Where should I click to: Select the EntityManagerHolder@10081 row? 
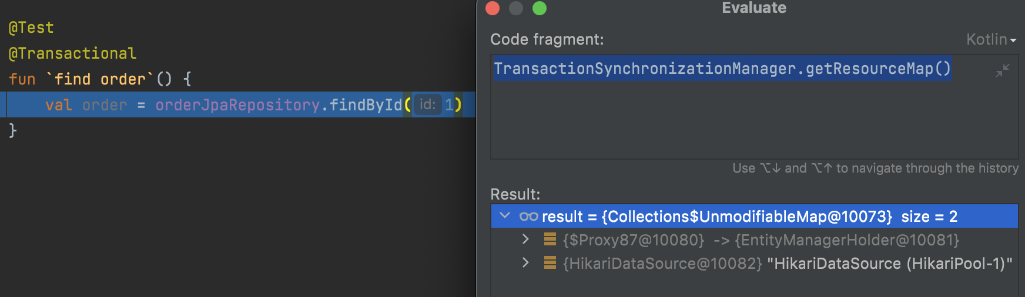(754, 239)
